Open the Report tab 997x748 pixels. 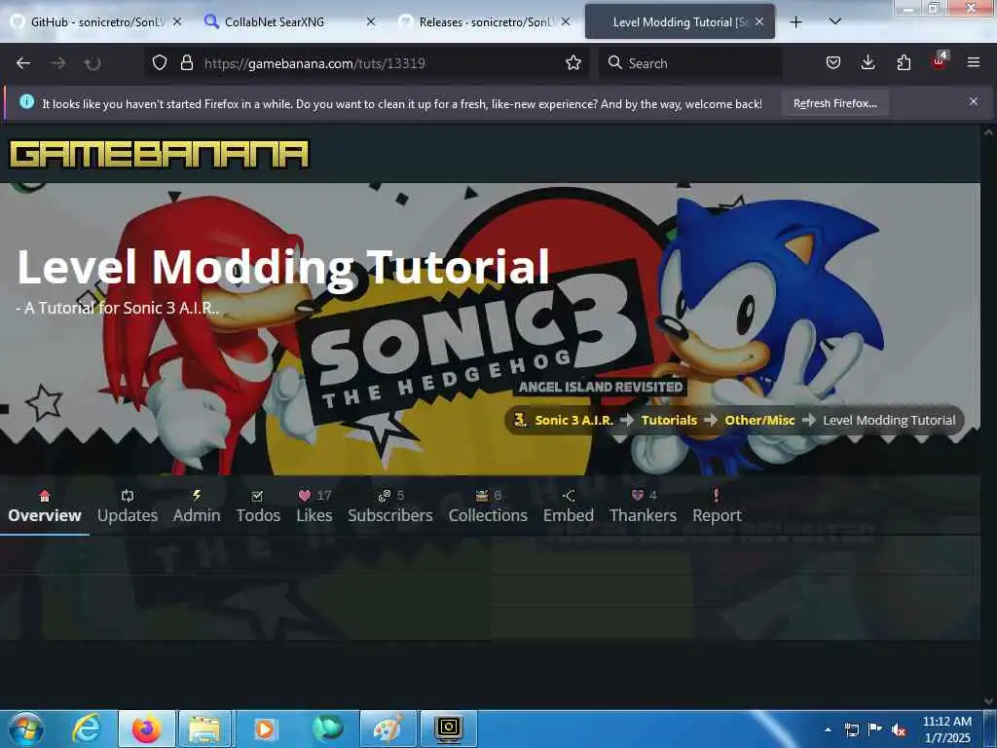pyautogui.click(x=717, y=506)
